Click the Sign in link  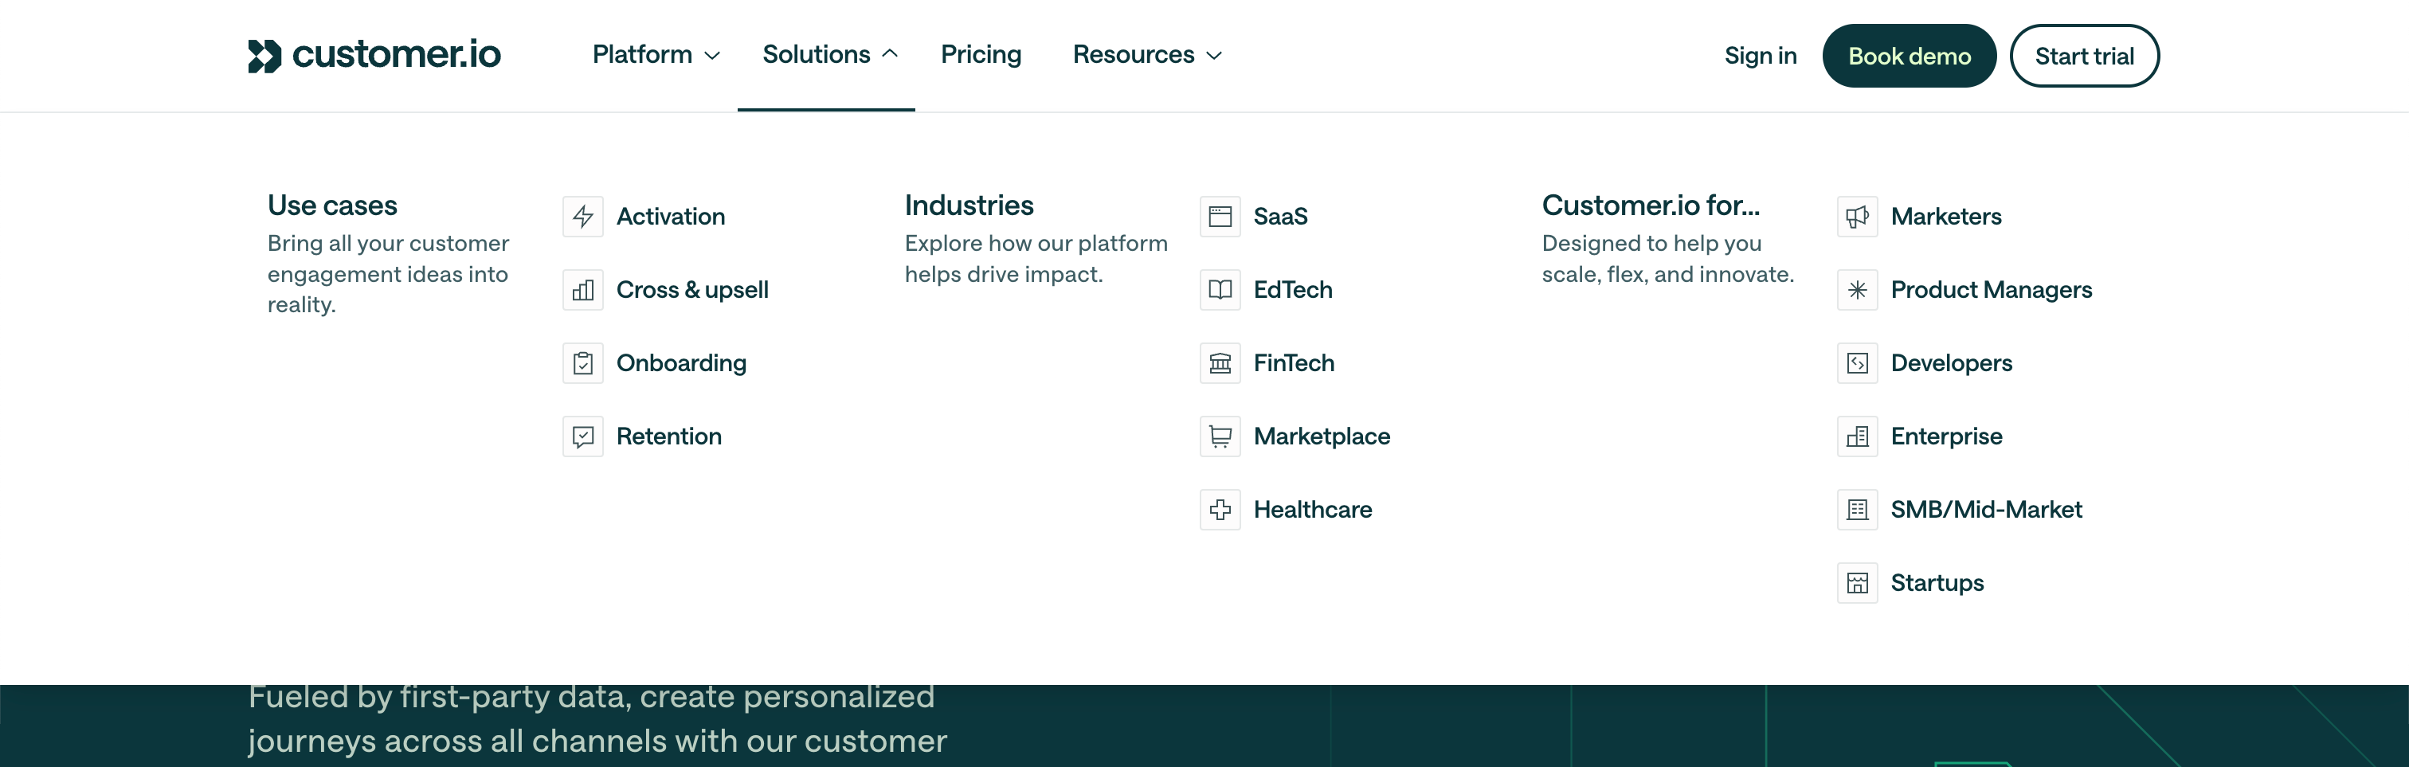coord(1761,55)
